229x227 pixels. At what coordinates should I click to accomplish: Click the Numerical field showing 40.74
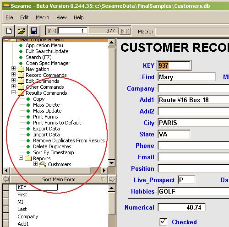coord(182,207)
